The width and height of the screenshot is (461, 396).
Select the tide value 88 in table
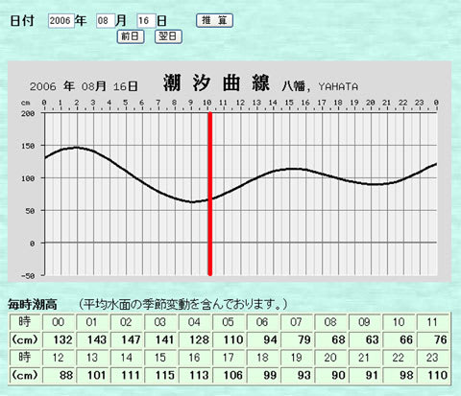60,375
